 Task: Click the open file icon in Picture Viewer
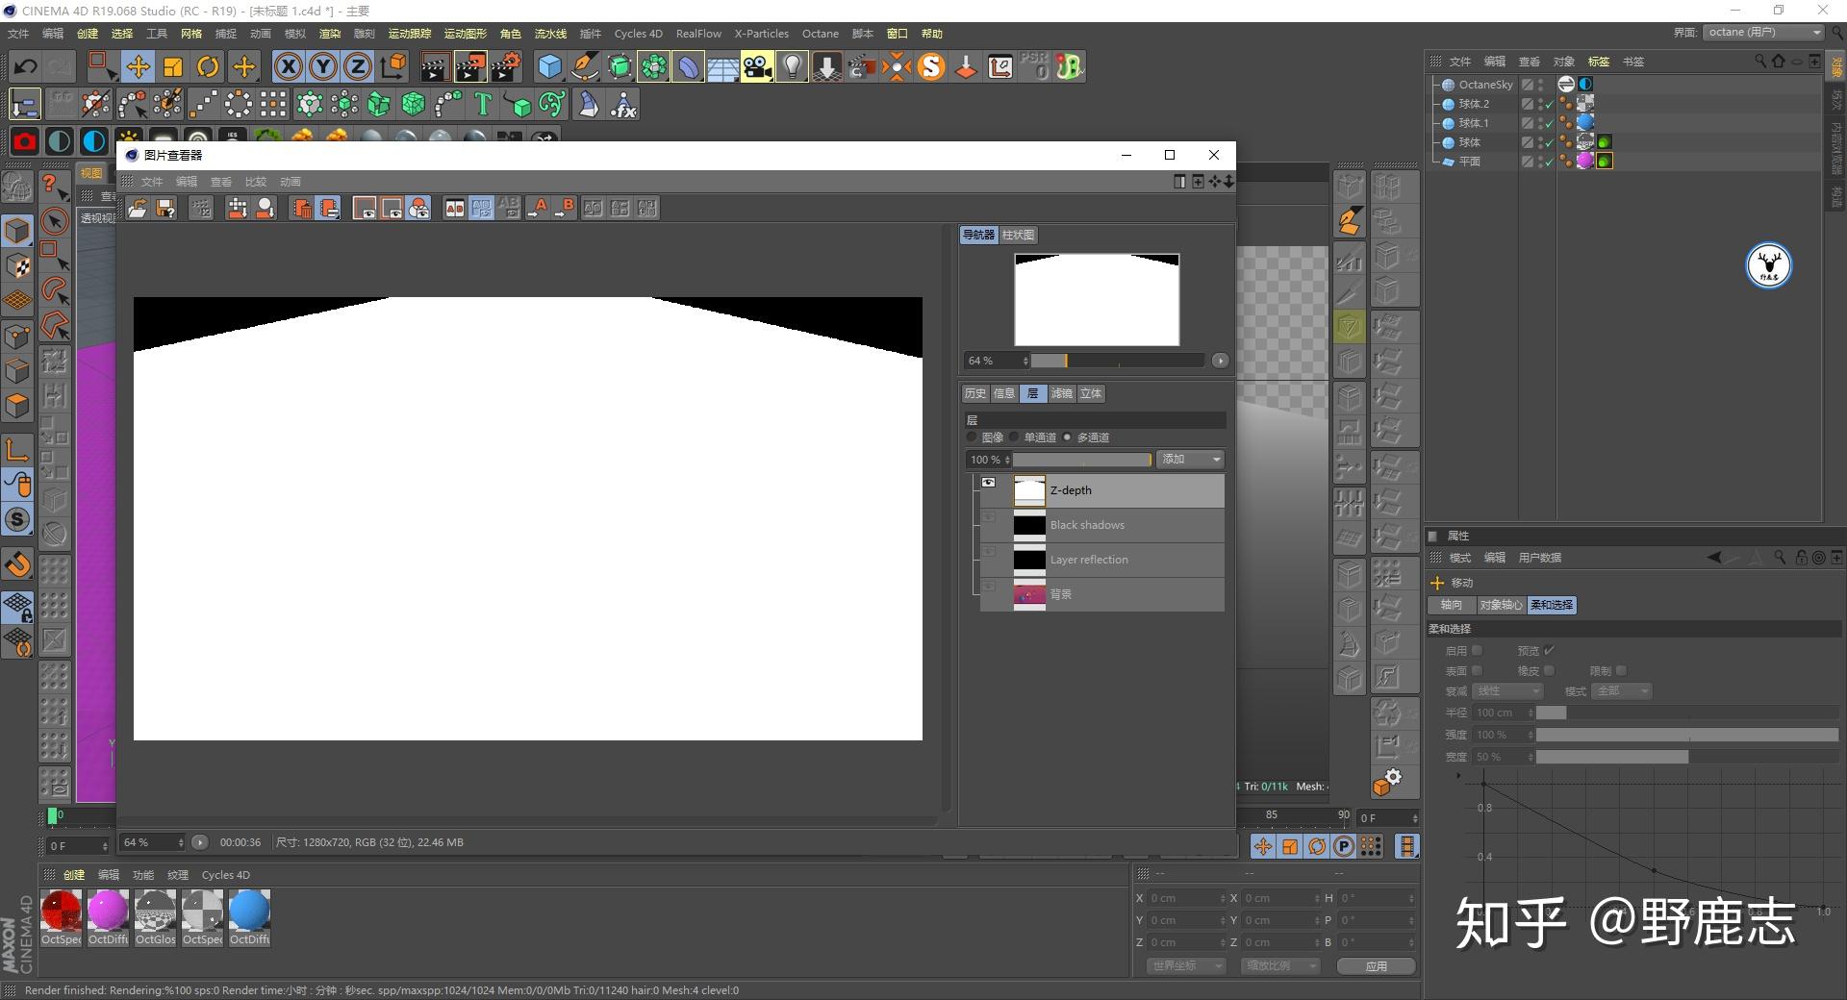tap(138, 209)
